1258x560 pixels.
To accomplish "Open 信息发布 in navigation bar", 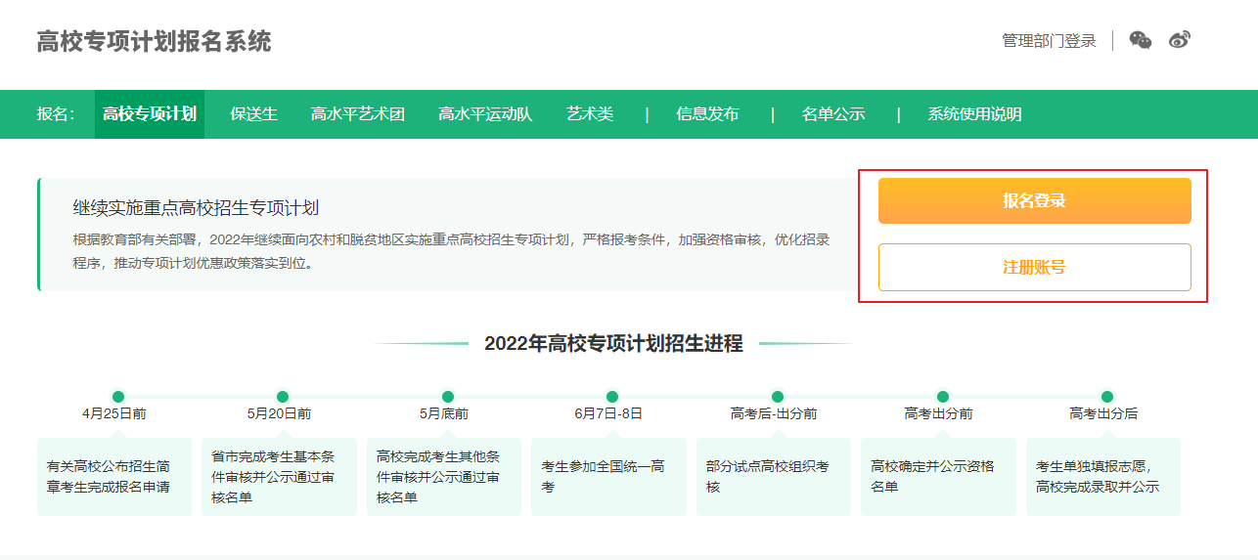I will point(707,114).
